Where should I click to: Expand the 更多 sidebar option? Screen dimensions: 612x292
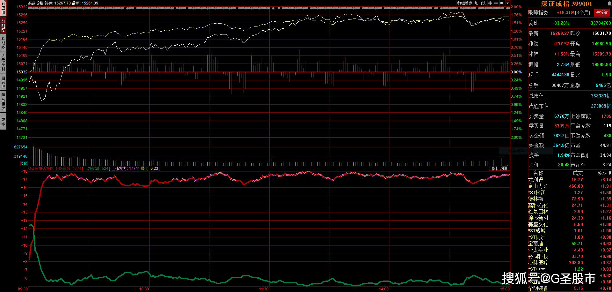3,122
